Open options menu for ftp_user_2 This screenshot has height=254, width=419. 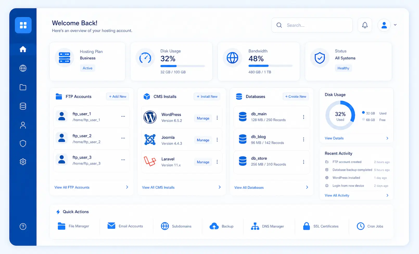pos(123,138)
